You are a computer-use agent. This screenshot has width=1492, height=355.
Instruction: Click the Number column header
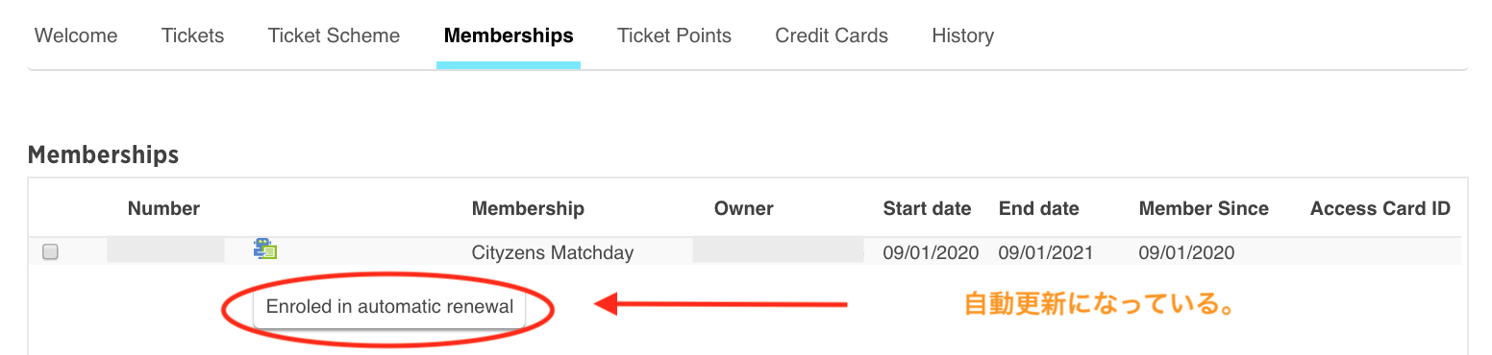(163, 208)
